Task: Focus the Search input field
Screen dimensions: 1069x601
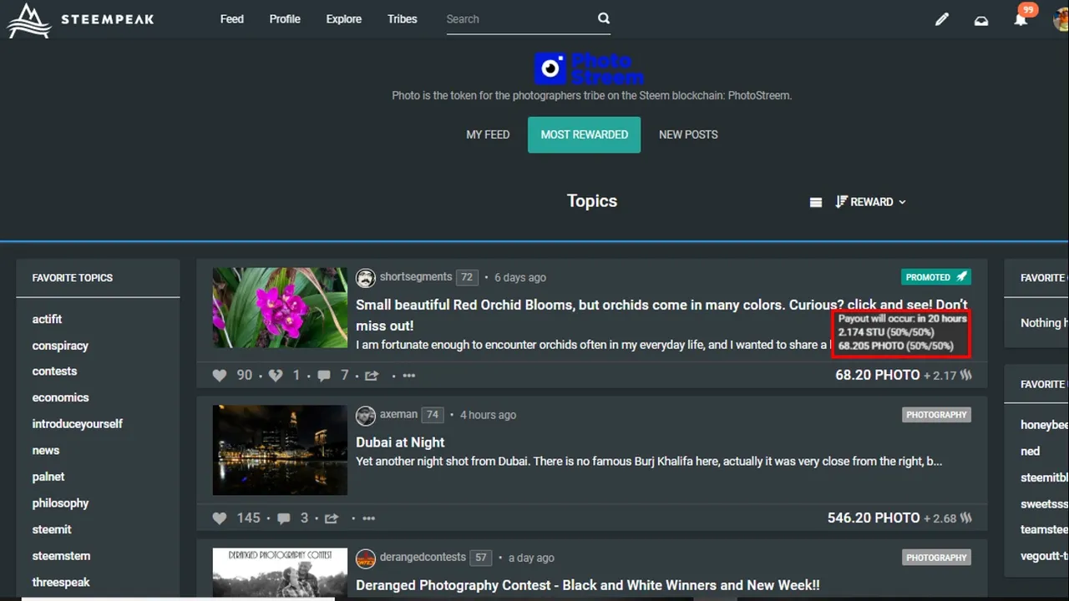Action: click(x=519, y=19)
